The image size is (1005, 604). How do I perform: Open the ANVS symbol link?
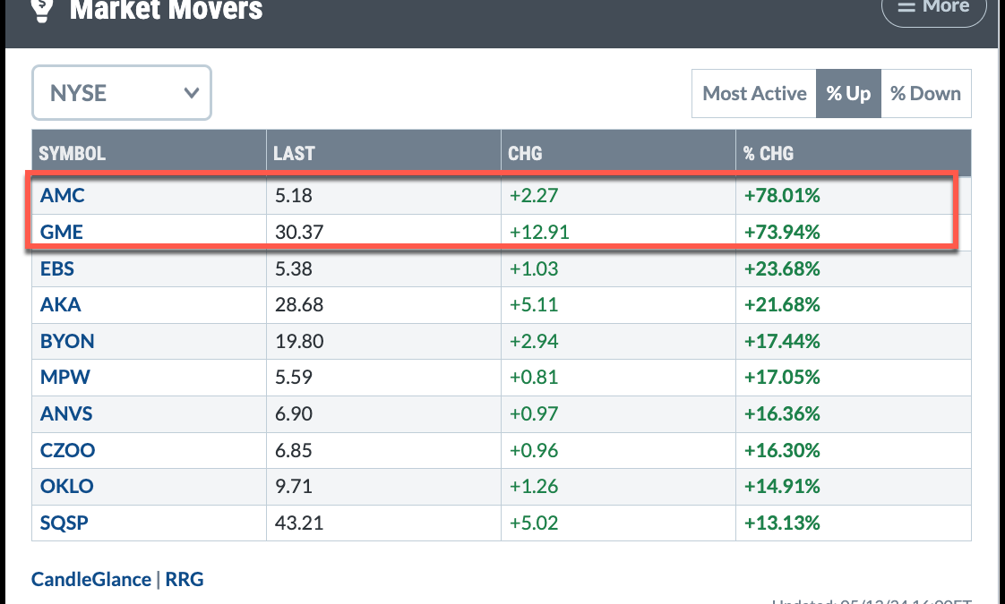click(66, 413)
